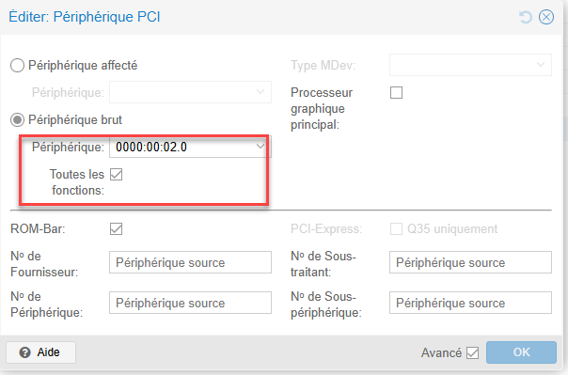Focus the Nº de Périphérique input field
This screenshot has height=375, width=568.
(190, 303)
